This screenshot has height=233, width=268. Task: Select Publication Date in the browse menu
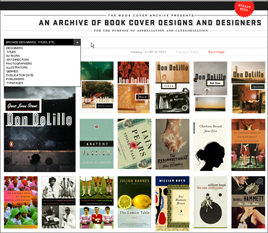pyautogui.click(x=20, y=76)
